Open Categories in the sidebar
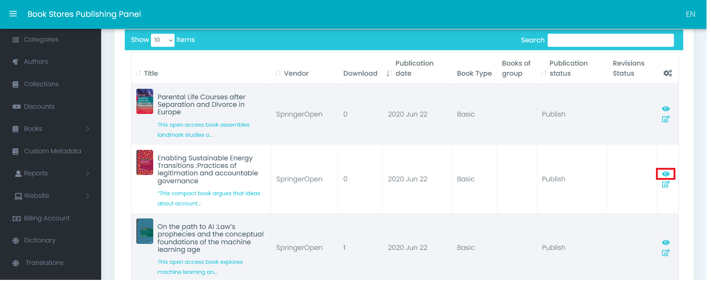The width and height of the screenshot is (711, 281). tap(41, 40)
